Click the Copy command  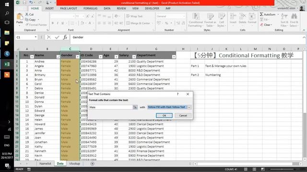30,20
